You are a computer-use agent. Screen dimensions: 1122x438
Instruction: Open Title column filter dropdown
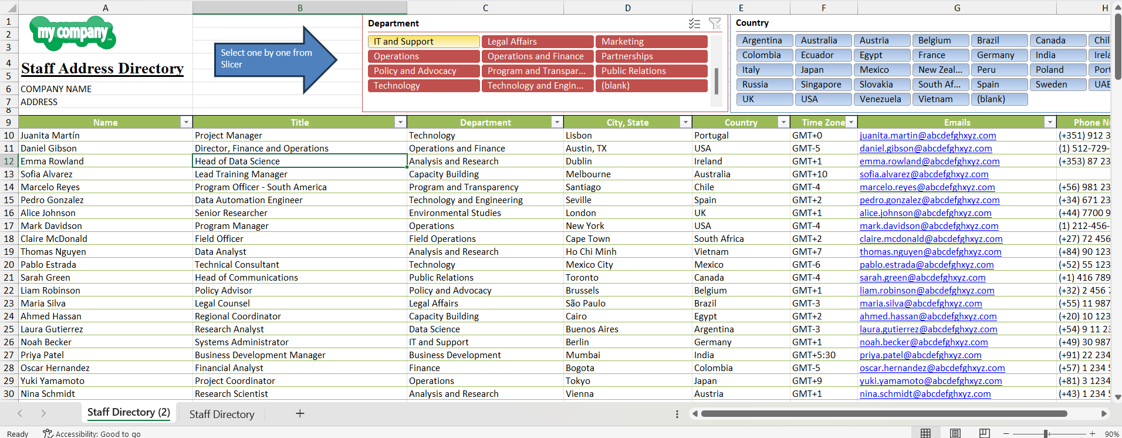point(400,122)
